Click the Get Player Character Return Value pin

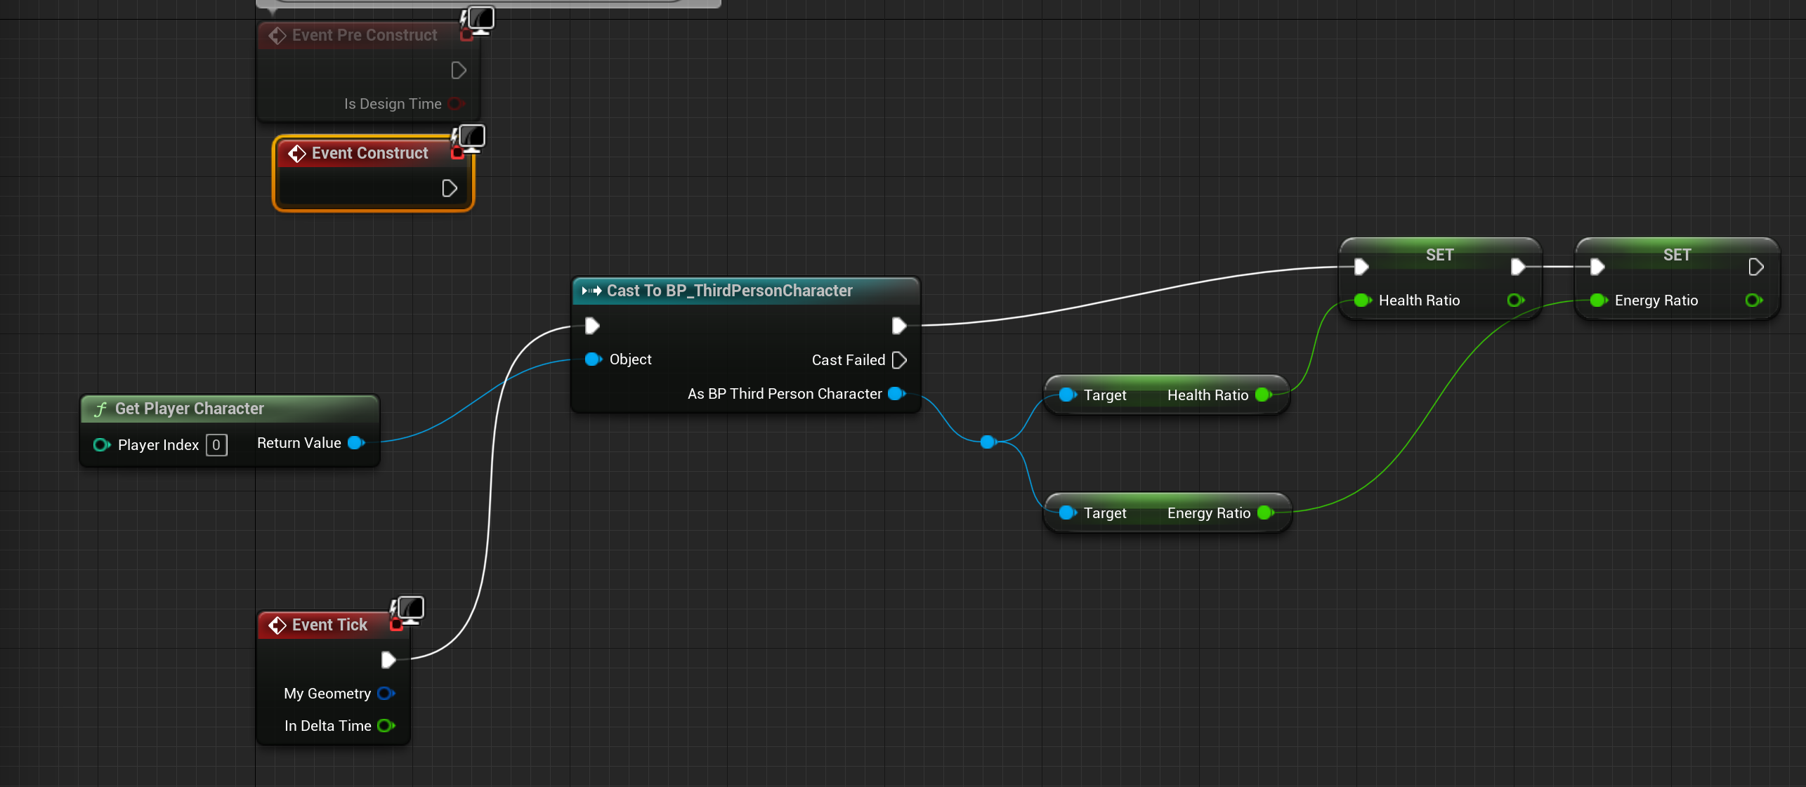point(356,443)
